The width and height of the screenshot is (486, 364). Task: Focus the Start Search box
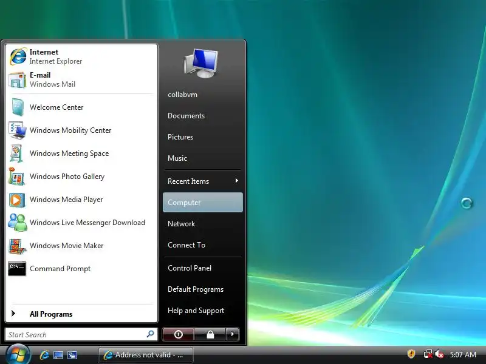click(81, 334)
